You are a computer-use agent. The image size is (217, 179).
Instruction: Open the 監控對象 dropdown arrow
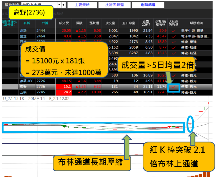(x=59, y=5)
